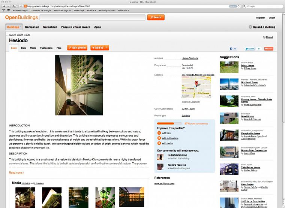The height and width of the screenshot is (208, 285).
Task: Open the Apps menu item
Action: (x=97, y=27)
